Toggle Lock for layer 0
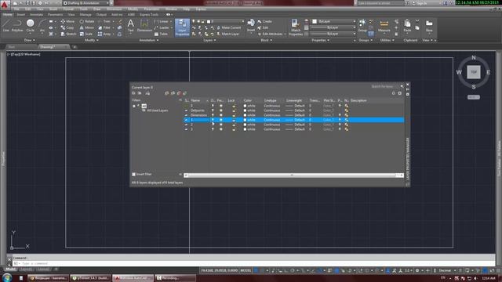The height and width of the screenshot is (282, 502). click(234, 106)
